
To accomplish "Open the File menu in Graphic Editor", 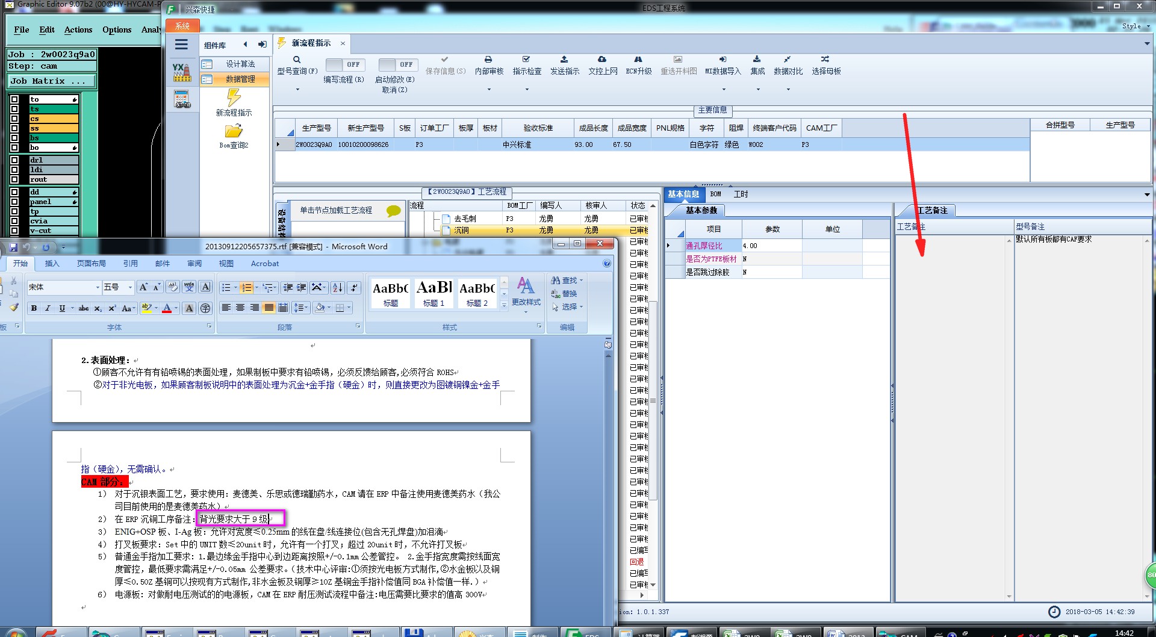I will [22, 30].
